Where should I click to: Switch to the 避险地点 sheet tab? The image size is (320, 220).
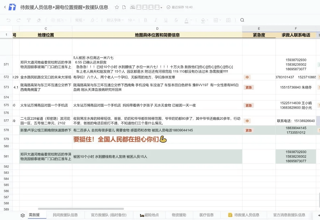[150, 215]
